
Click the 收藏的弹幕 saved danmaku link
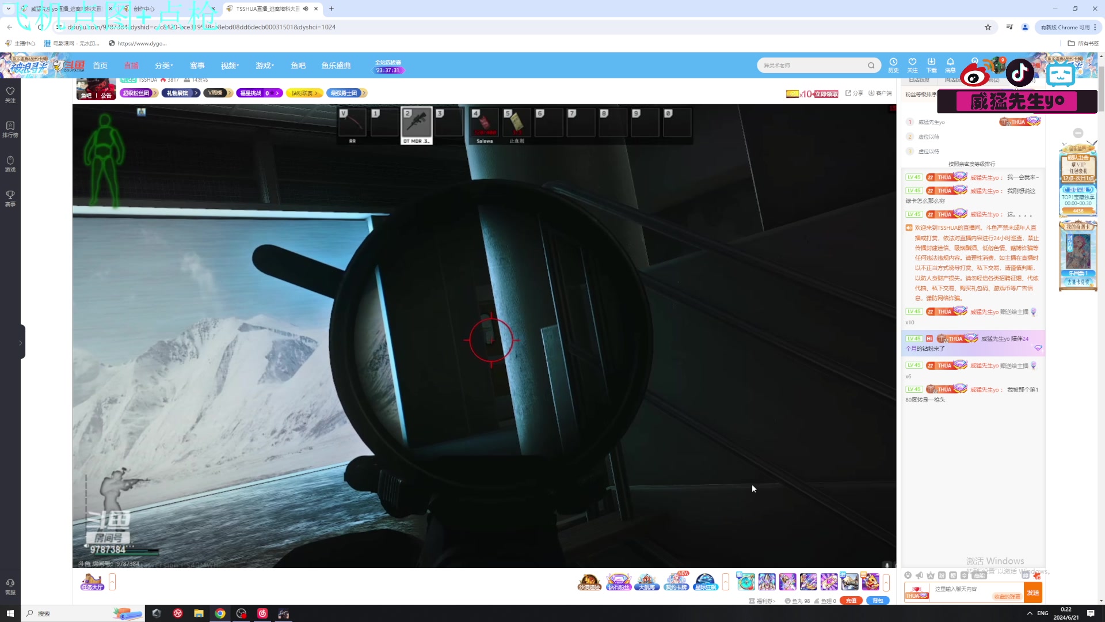pyautogui.click(x=1007, y=597)
